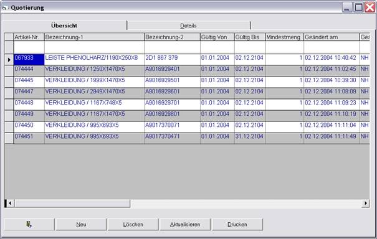Click the horizontal scrollbar thumb
The image size is (377, 239).
click(x=72, y=203)
